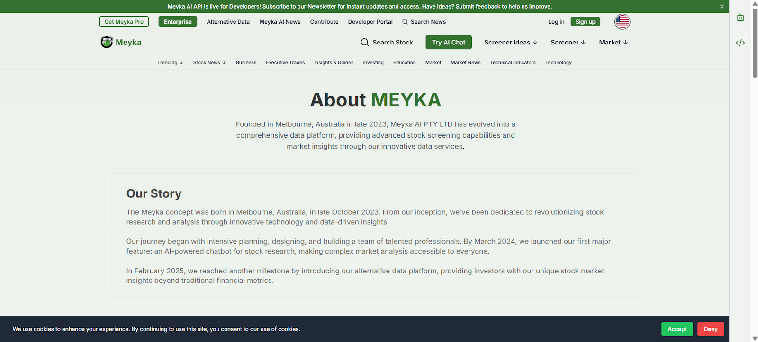Accept cookies
Image resolution: width=758 pixels, height=342 pixels.
click(677, 329)
